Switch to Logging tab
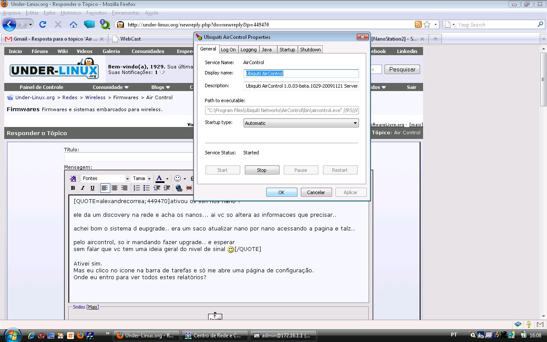The image size is (547, 342). [248, 50]
